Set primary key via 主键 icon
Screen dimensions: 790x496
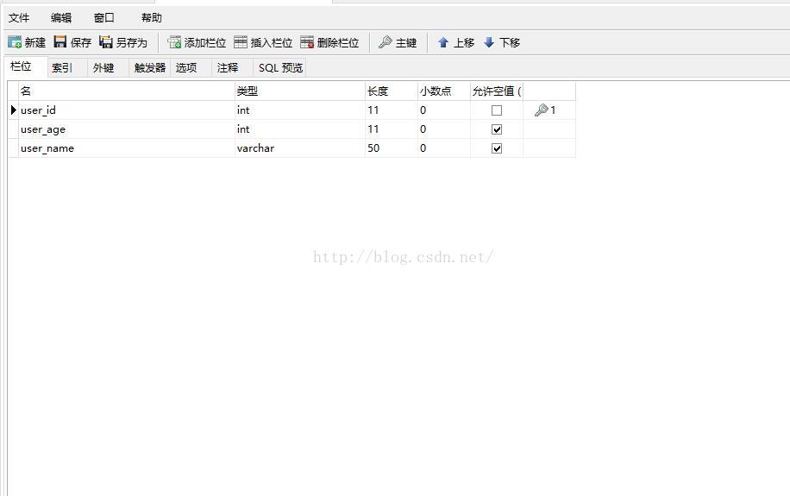(x=385, y=42)
